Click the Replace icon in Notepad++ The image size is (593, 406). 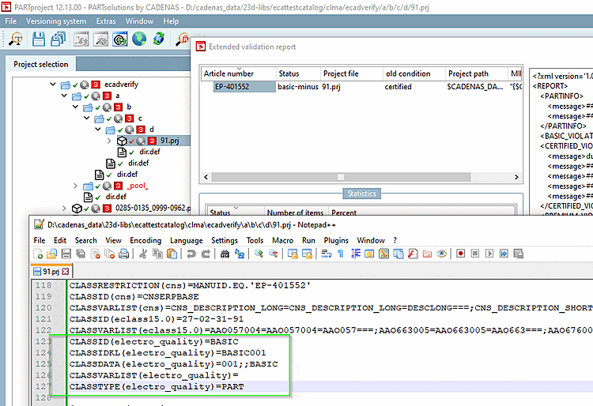pos(240,254)
